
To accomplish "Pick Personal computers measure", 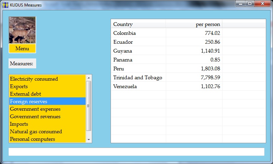I will click(x=32, y=139).
